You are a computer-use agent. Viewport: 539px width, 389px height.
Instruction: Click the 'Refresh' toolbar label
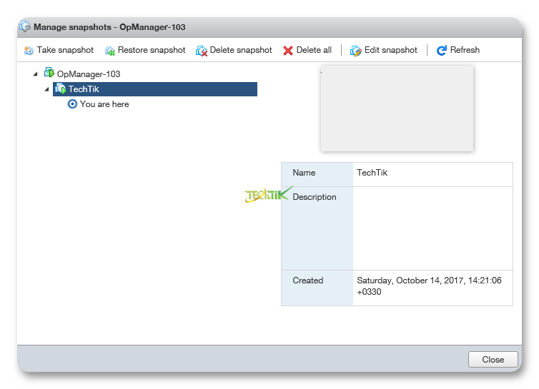click(465, 50)
